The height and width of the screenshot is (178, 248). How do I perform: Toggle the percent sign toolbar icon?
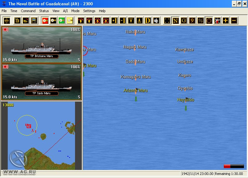click(200, 20)
